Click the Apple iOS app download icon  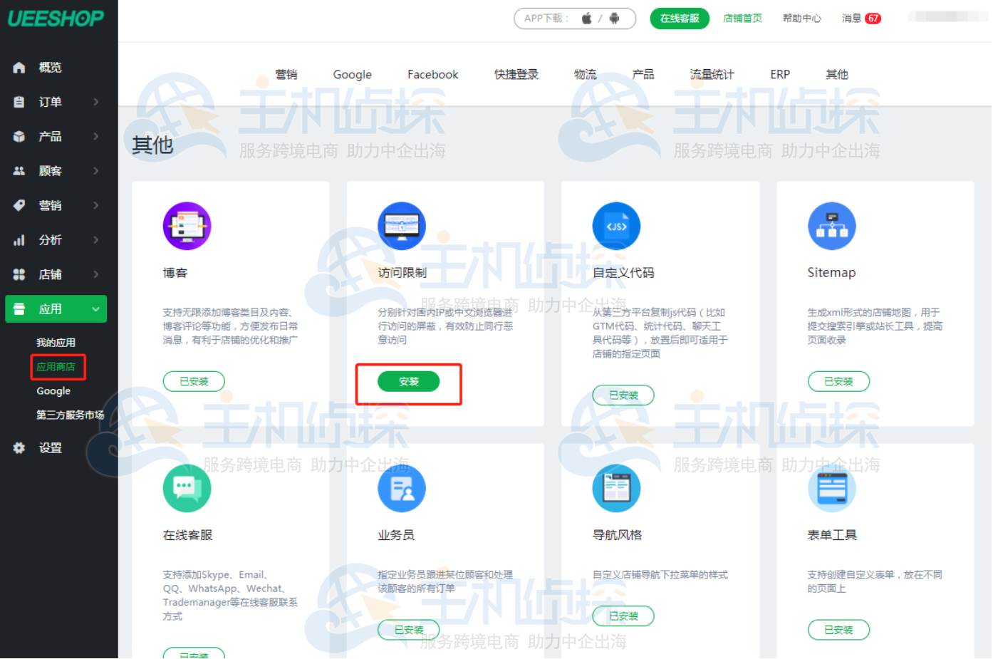586,19
